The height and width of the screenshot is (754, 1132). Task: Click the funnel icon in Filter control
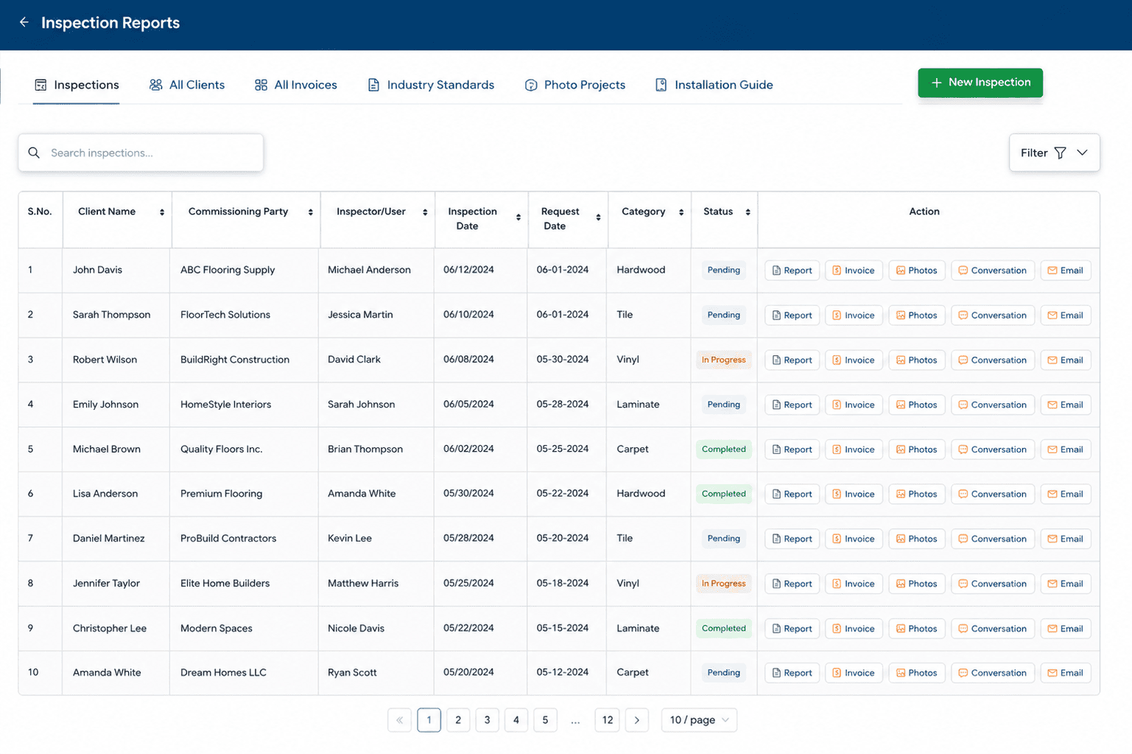coord(1060,153)
